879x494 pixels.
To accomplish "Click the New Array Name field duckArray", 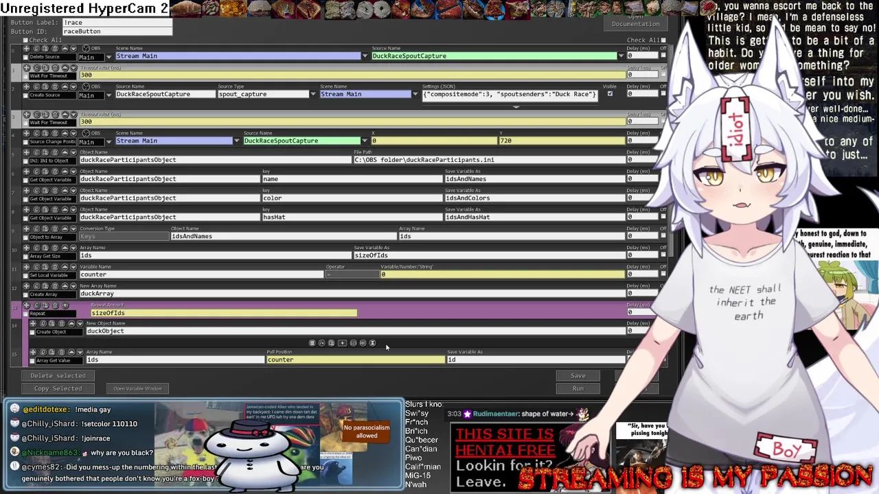I will pos(352,294).
